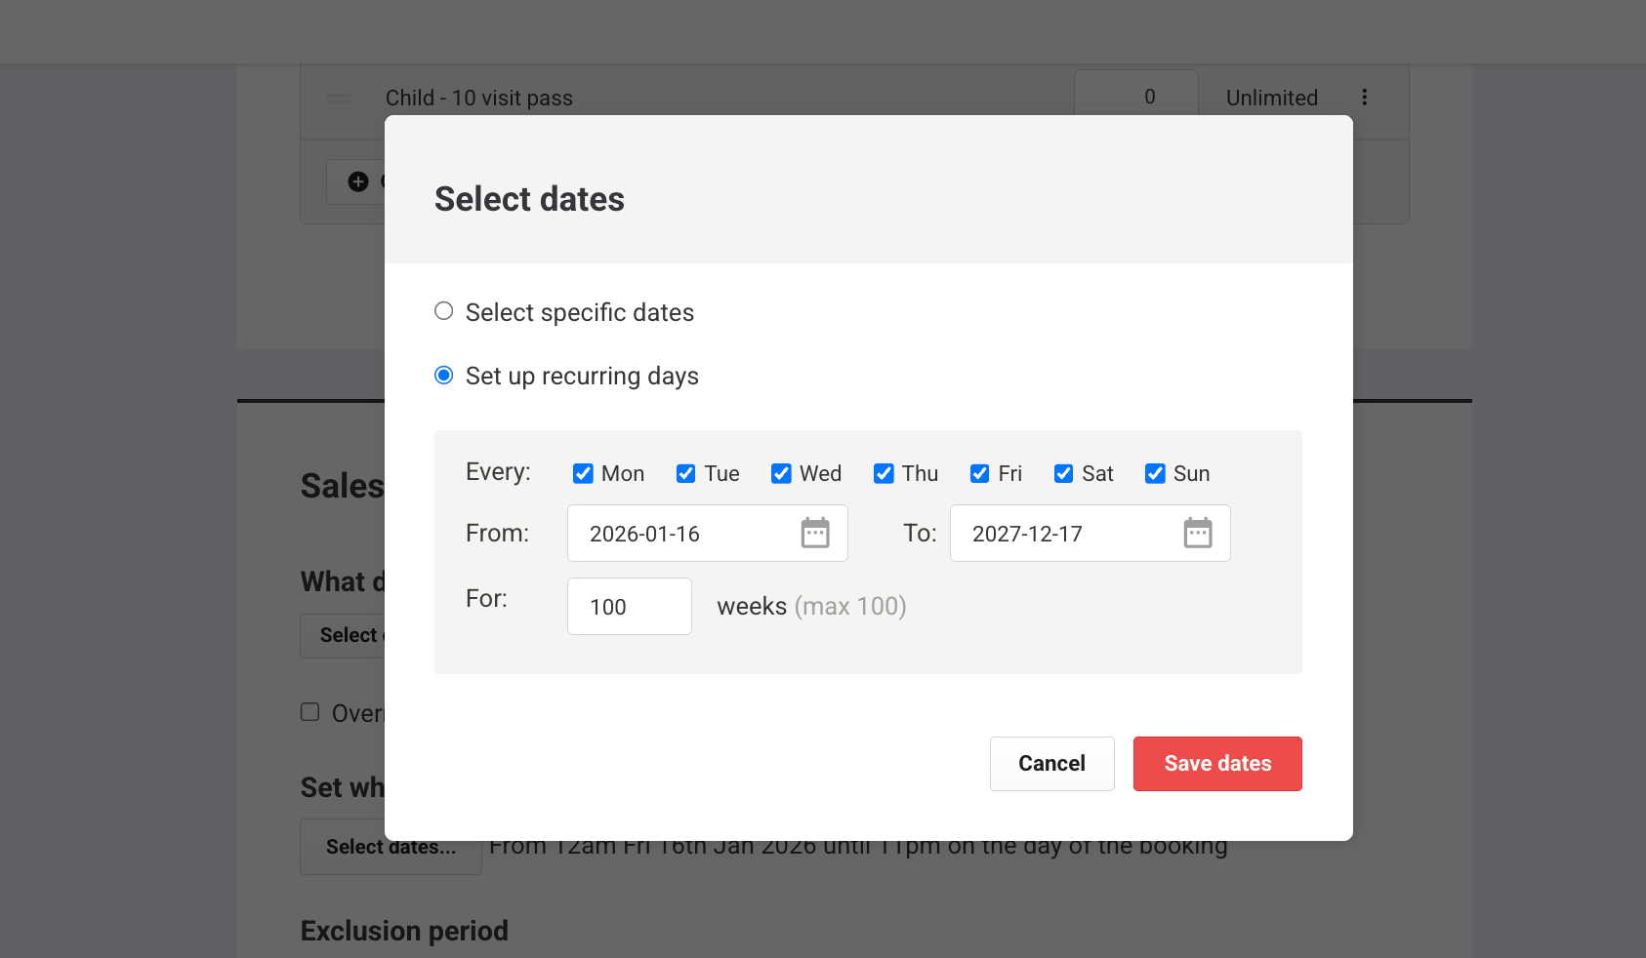Screen dimensions: 1646x958
Task: Uncheck the Mon checkbox
Action: click(x=583, y=474)
